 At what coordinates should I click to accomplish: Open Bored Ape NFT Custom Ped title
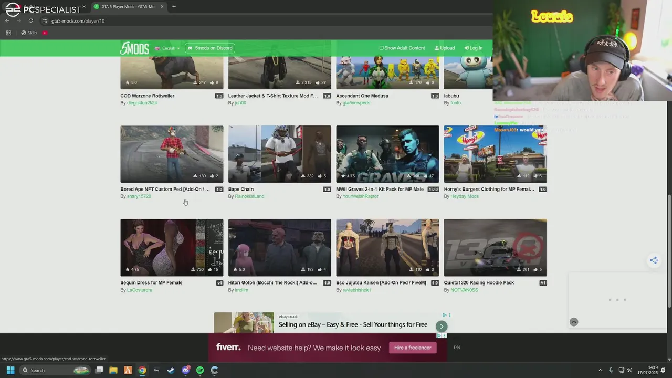(165, 190)
